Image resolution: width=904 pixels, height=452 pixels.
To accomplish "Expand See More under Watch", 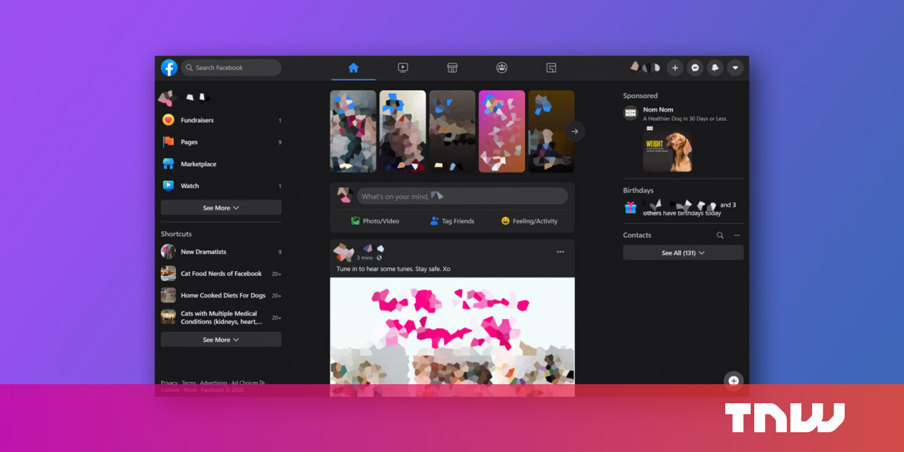I will (220, 208).
